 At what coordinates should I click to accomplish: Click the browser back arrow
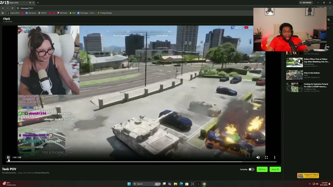[3, 8]
